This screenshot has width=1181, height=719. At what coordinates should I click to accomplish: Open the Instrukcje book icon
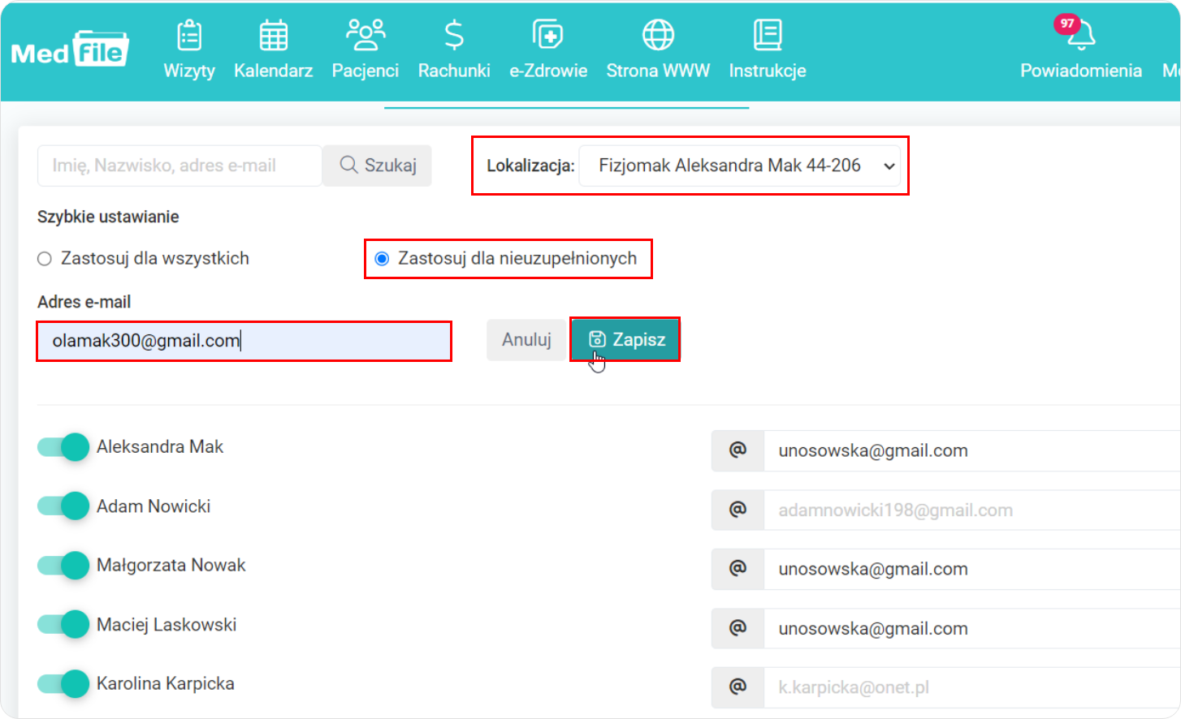tap(768, 35)
